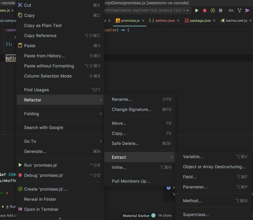Choose Object or Array Destructuring...
Viewport: 253px width, 220px height.
pos(214,167)
